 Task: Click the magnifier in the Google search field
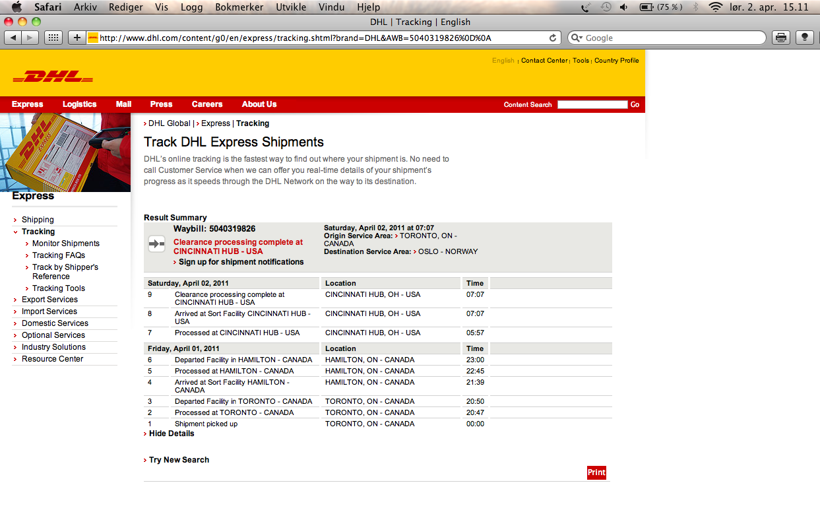(x=577, y=38)
